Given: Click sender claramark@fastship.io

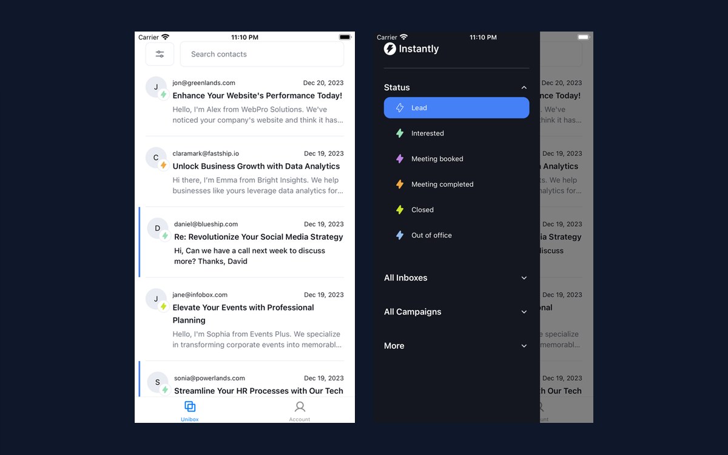Looking at the screenshot, I should 206,153.
